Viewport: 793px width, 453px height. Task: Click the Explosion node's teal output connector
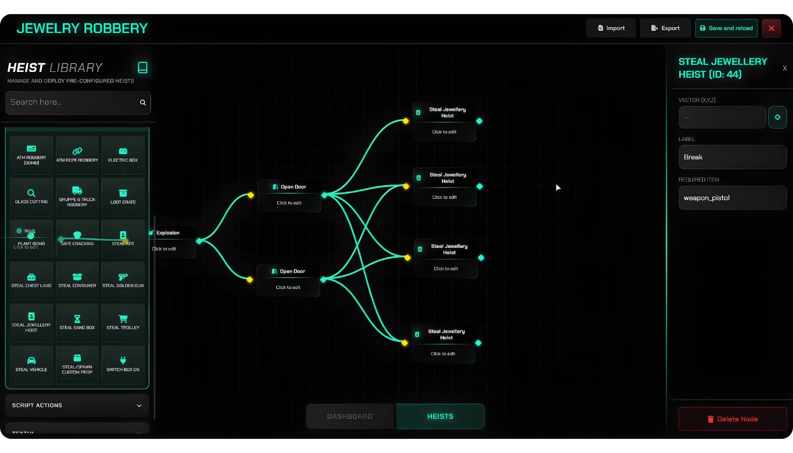pyautogui.click(x=199, y=241)
